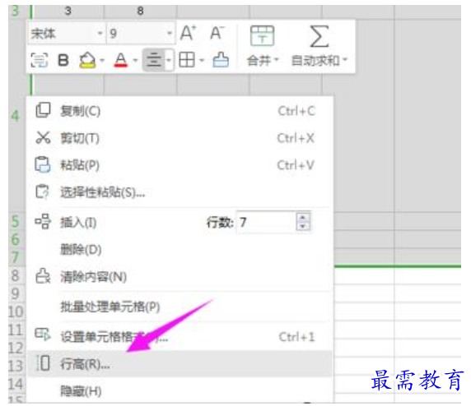
Task: Choose 粘贴(P) from the context menu
Action: pos(180,165)
